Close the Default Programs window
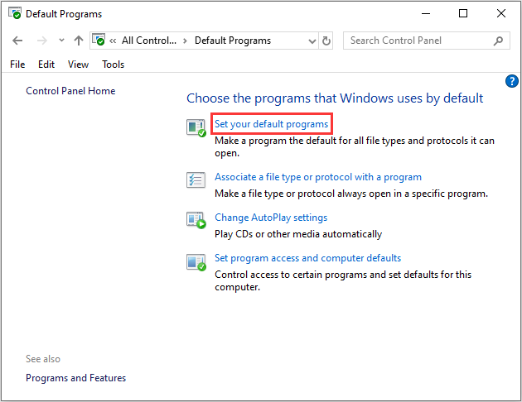 coord(501,13)
